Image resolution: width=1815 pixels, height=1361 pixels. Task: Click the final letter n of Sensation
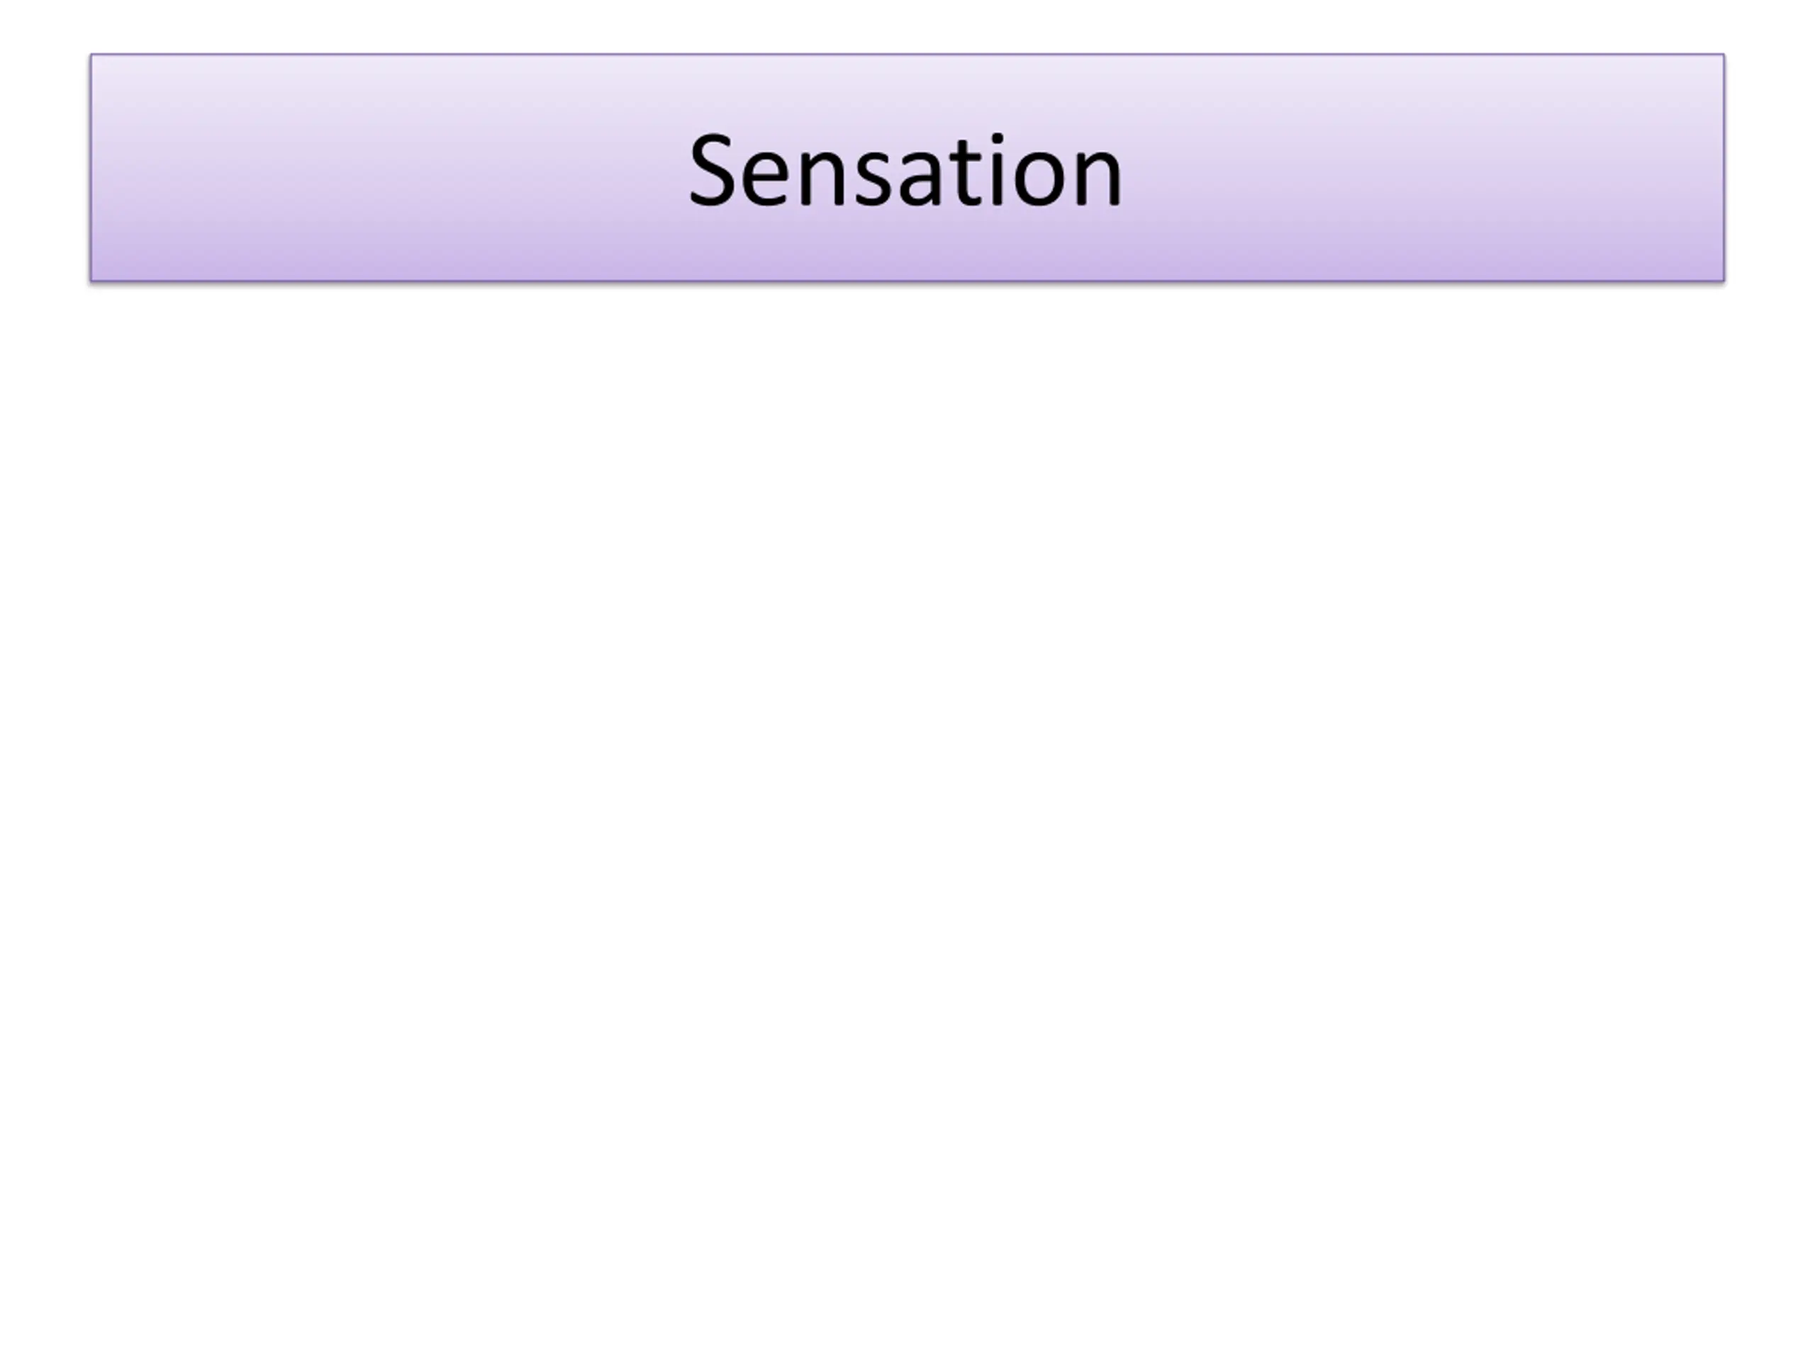1096,179
